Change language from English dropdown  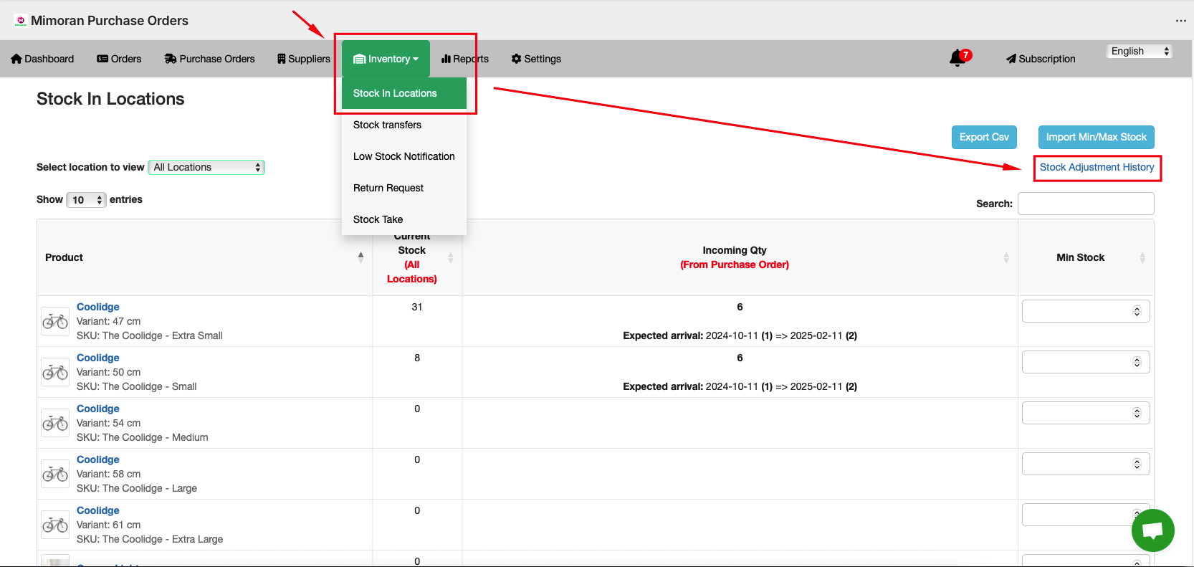click(x=1140, y=51)
